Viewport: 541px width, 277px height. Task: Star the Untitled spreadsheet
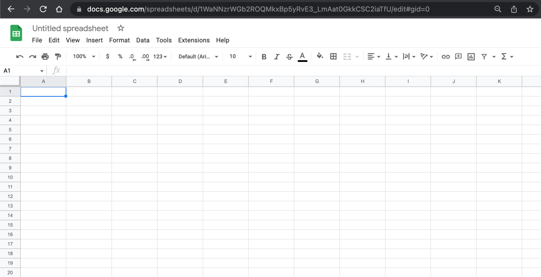tap(121, 28)
